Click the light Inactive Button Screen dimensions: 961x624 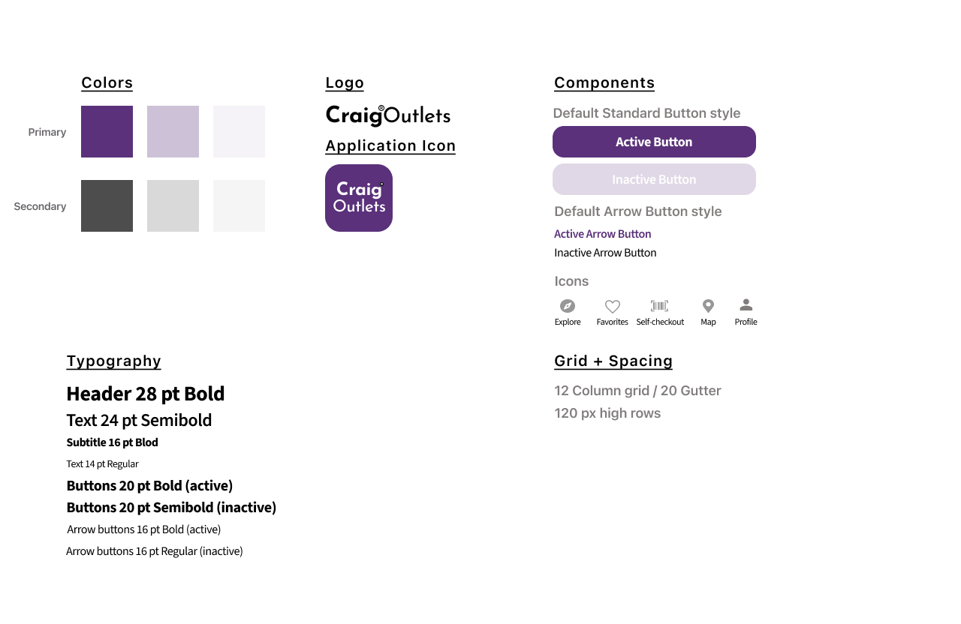(x=654, y=179)
